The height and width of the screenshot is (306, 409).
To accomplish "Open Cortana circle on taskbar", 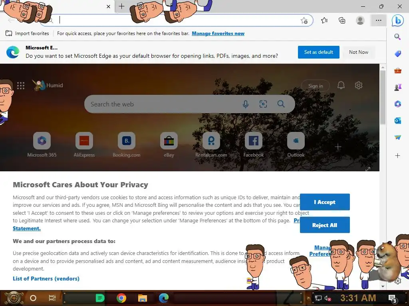I will click(33, 298).
